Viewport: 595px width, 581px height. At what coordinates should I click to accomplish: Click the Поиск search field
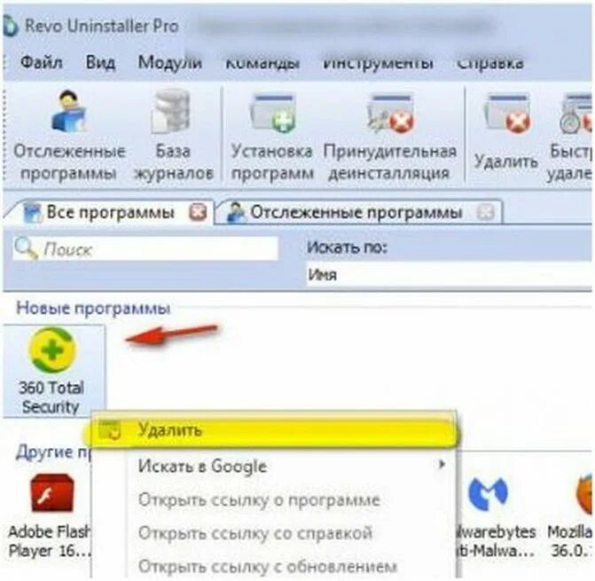pos(145,249)
